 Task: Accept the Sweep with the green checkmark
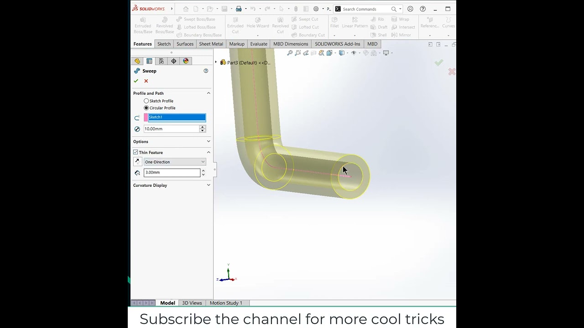(136, 81)
